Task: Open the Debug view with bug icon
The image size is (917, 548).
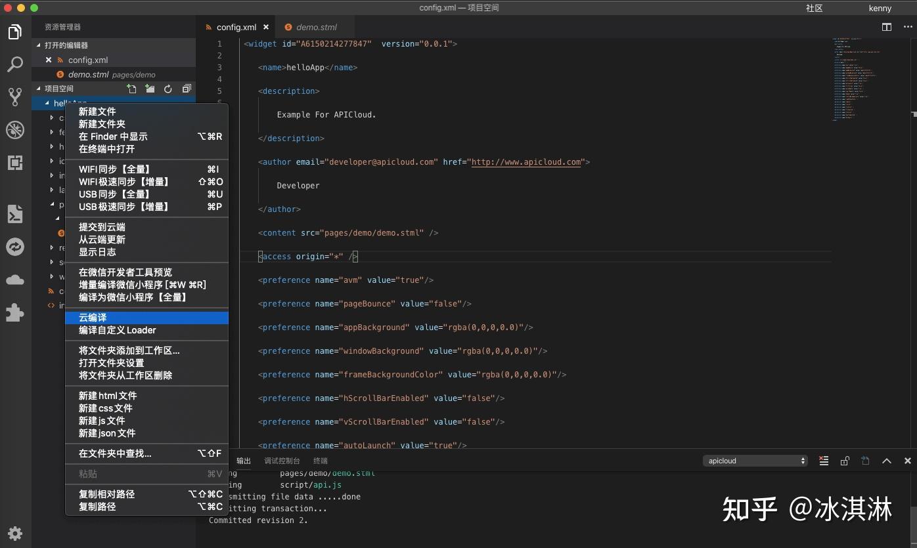Action: pyautogui.click(x=14, y=129)
